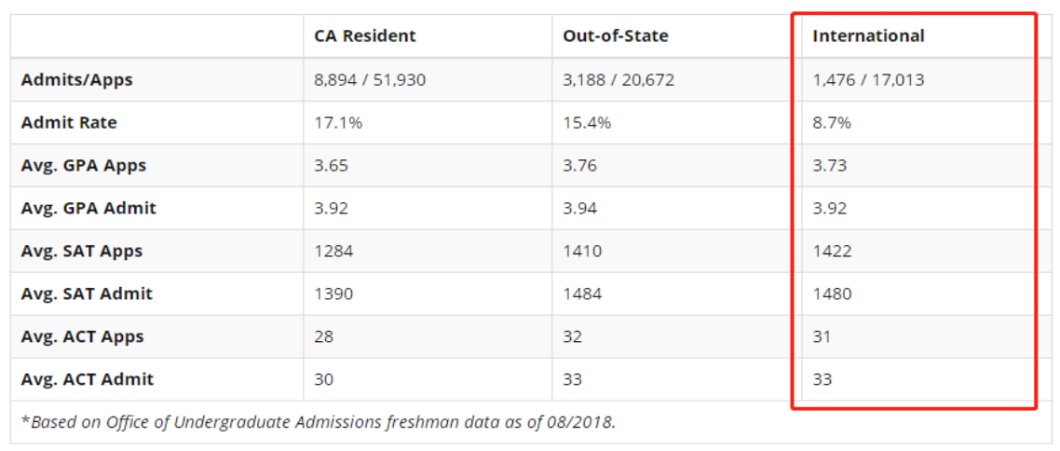Select the Admits/Apps row label
Viewport: 1060px width, 451px height.
click(76, 80)
